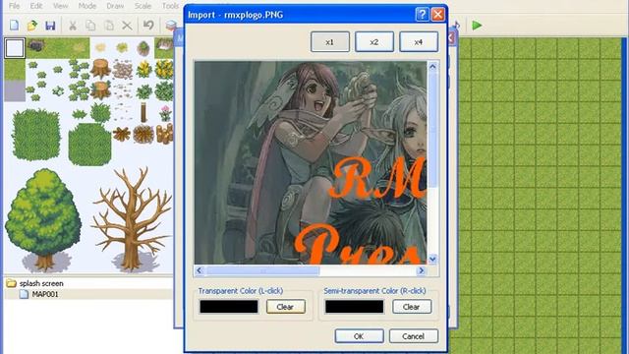
Task: Open the File menu
Action: point(15,6)
